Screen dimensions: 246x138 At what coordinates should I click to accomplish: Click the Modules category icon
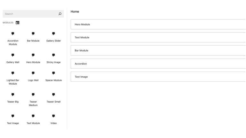[x=17, y=23]
